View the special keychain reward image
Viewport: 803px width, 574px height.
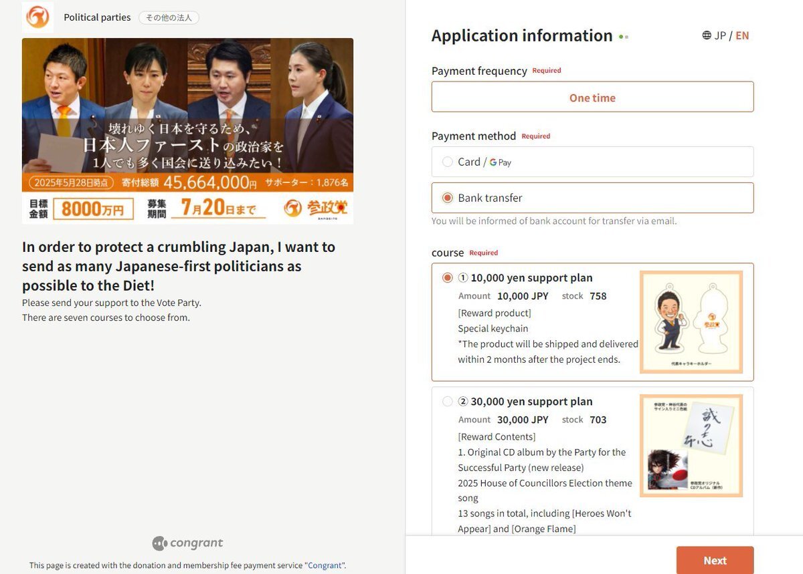pos(691,321)
